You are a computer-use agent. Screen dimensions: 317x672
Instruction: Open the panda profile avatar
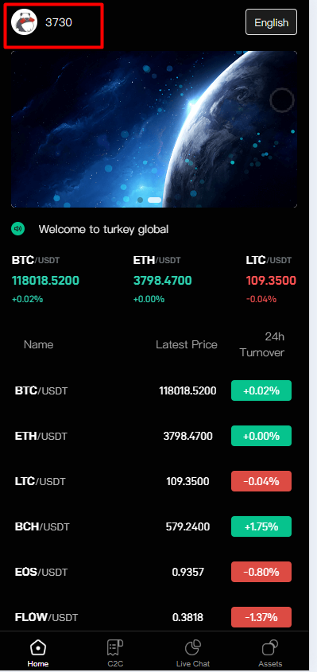tap(24, 22)
